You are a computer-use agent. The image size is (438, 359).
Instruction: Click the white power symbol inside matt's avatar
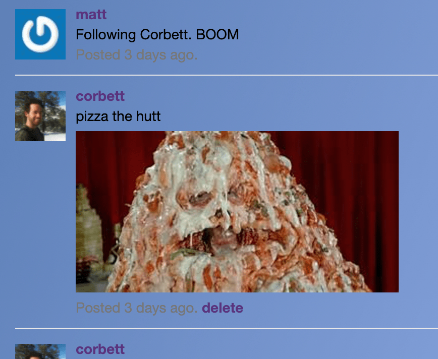[40, 34]
